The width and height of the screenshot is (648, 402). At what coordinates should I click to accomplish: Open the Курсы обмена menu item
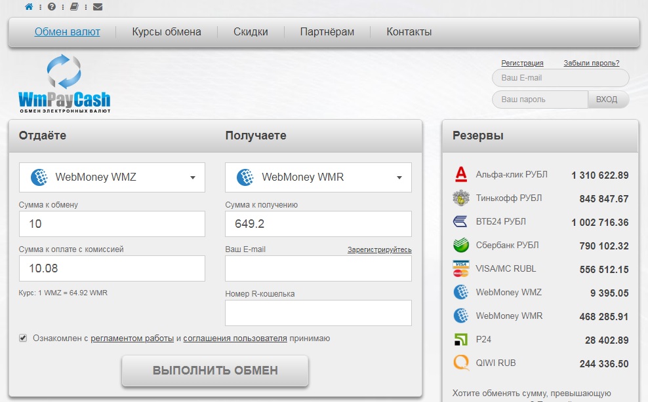(167, 32)
